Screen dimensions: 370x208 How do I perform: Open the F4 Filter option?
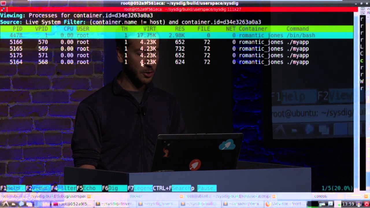point(64,188)
